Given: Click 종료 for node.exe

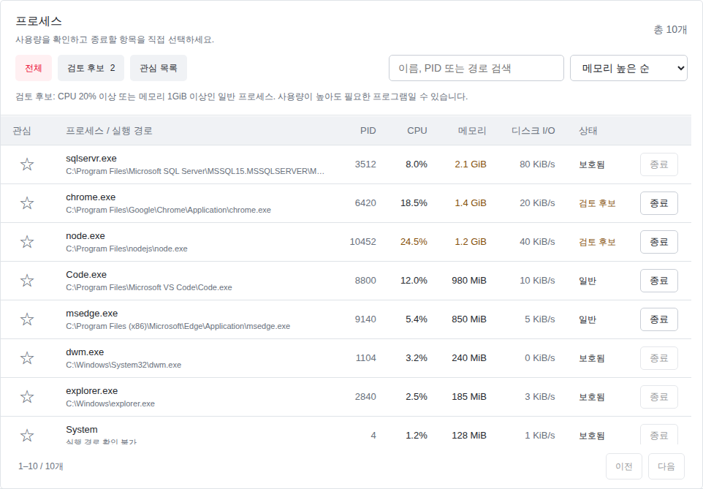Looking at the screenshot, I should (x=659, y=242).
